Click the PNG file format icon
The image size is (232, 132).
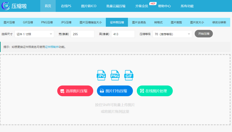pyautogui.click(x=115, y=75)
